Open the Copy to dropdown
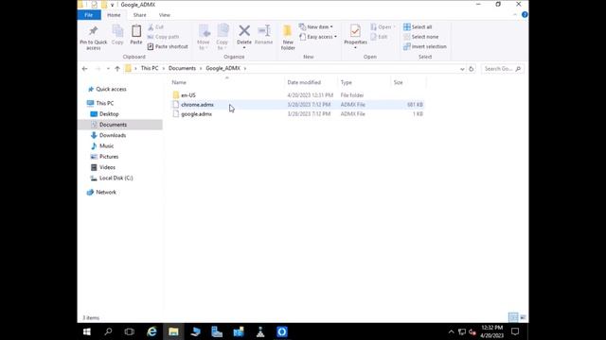Screen dimensions: 606x340 click(223, 38)
